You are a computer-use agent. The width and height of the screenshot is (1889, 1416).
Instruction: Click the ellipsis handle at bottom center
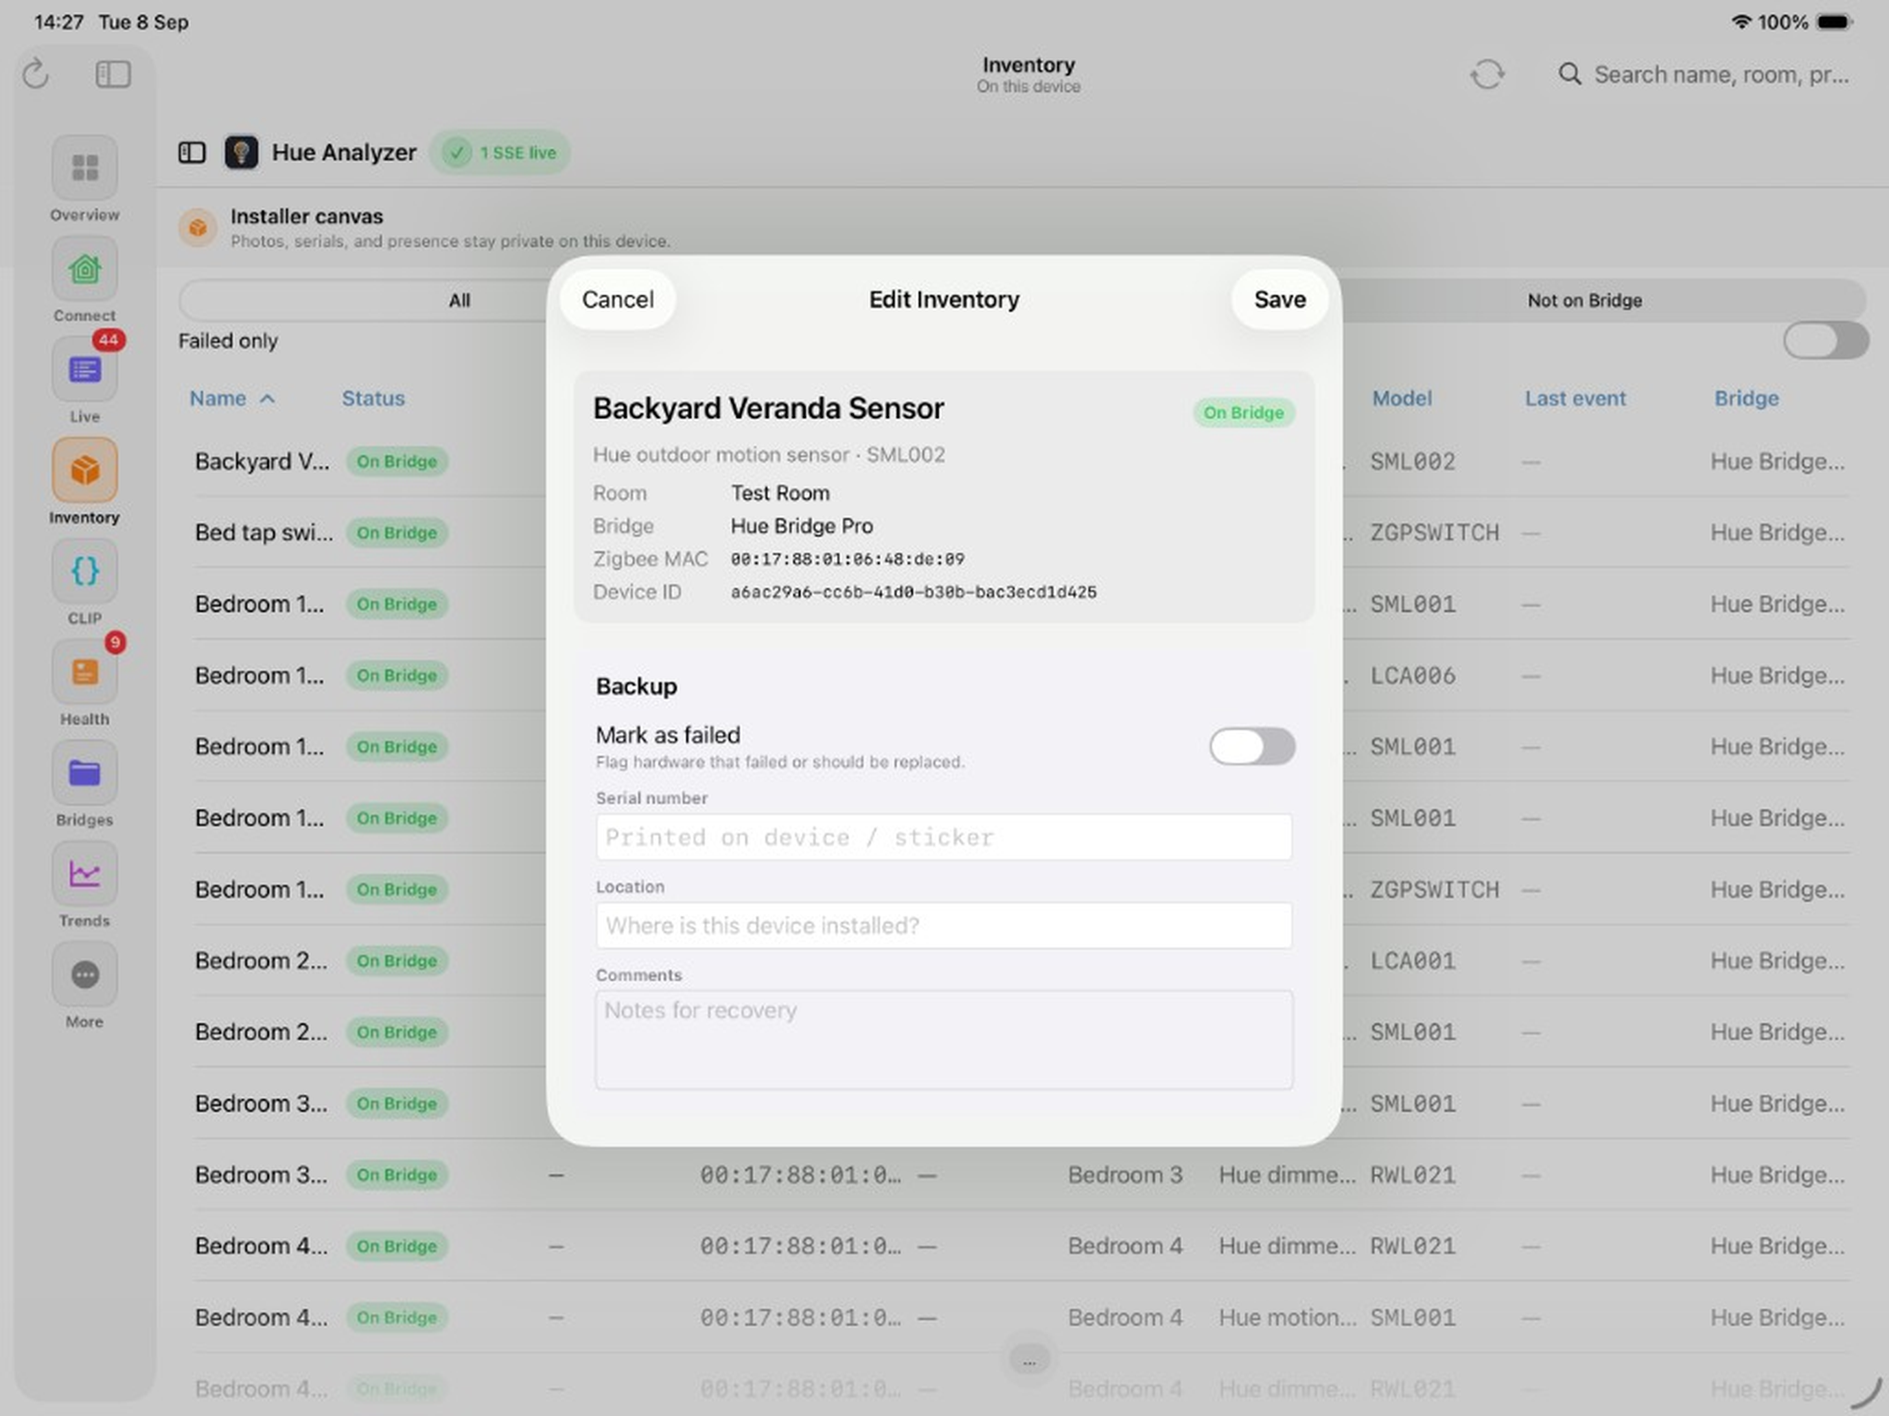pos(1029,1360)
